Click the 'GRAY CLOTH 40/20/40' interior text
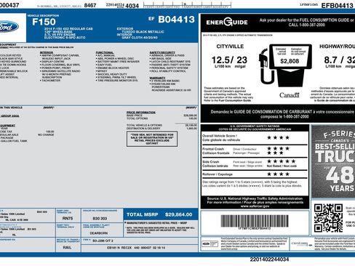This screenshot has height=266, width=355. point(140,38)
